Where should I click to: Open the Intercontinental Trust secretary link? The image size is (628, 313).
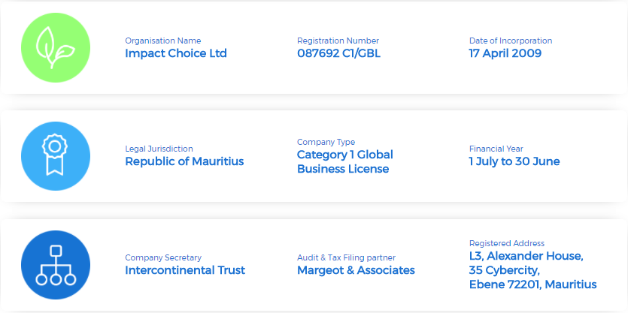185,270
